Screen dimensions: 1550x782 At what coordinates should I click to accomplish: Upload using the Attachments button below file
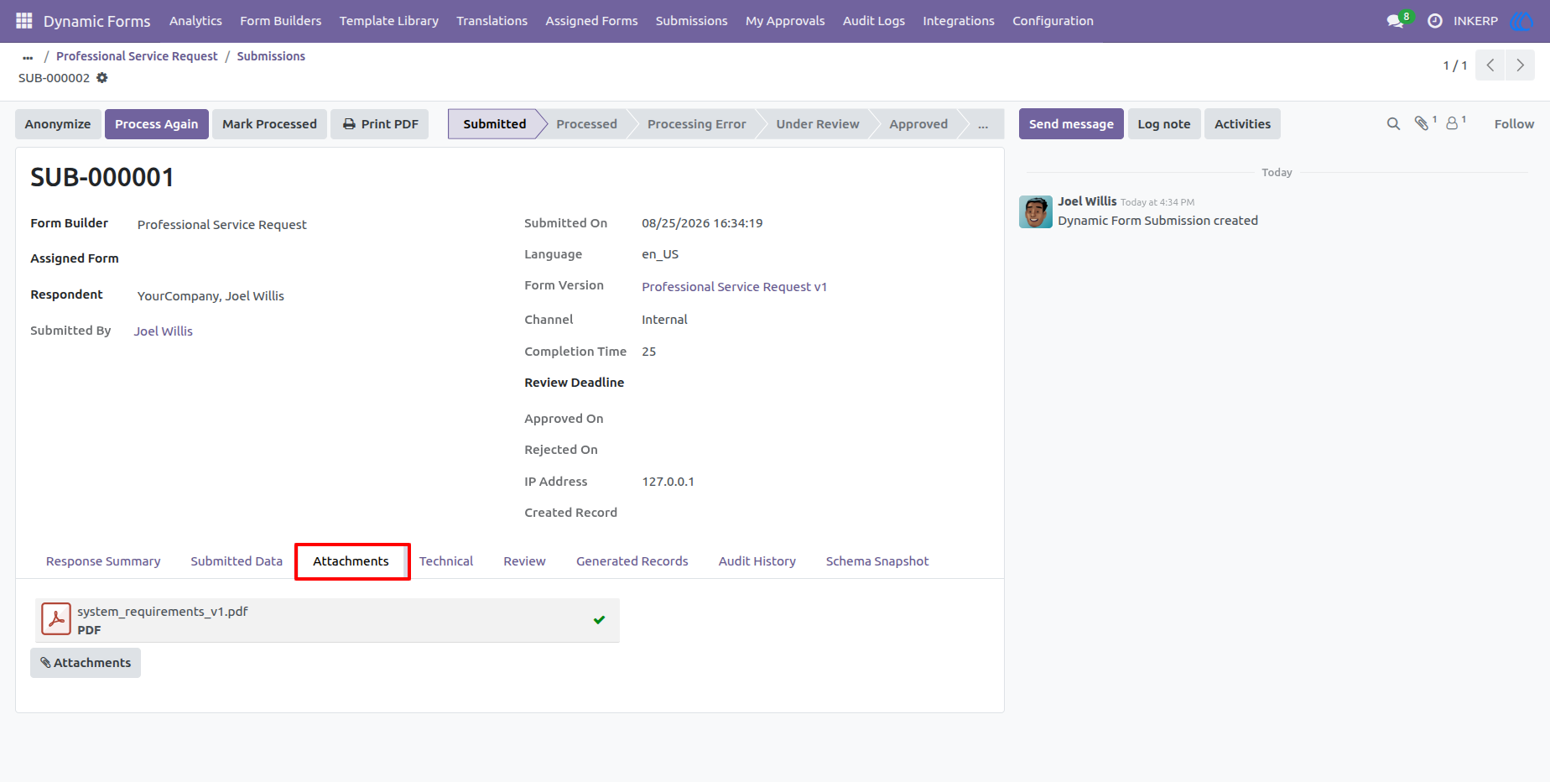pos(86,663)
